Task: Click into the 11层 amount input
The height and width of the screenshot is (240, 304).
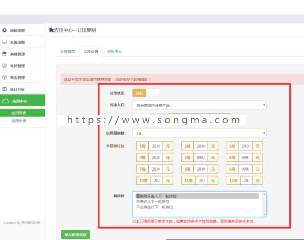Action: click(202, 181)
